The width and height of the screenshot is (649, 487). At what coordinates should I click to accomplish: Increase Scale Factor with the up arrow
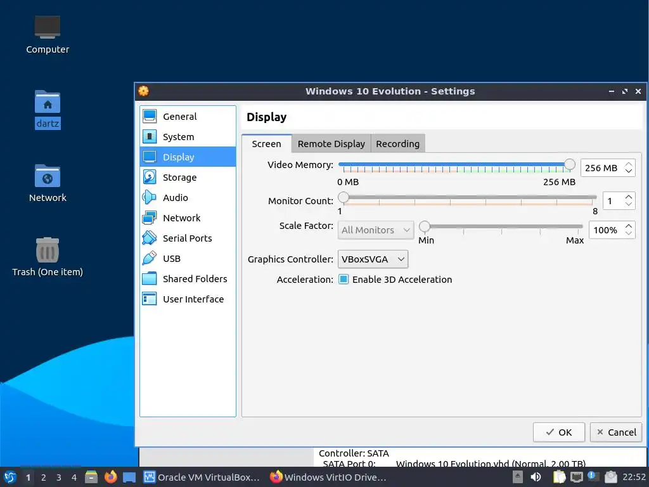click(629, 226)
